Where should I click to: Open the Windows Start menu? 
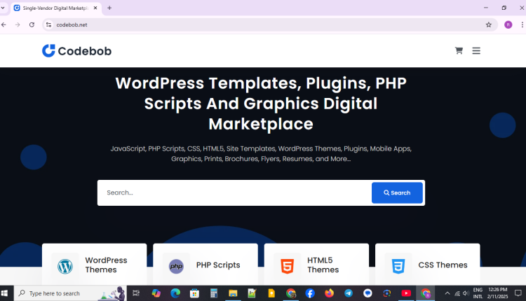[x=5, y=293]
